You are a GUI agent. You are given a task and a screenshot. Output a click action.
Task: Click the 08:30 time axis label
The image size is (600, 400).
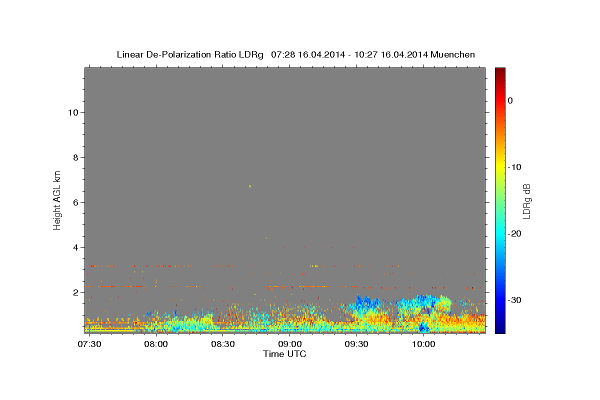click(x=223, y=345)
